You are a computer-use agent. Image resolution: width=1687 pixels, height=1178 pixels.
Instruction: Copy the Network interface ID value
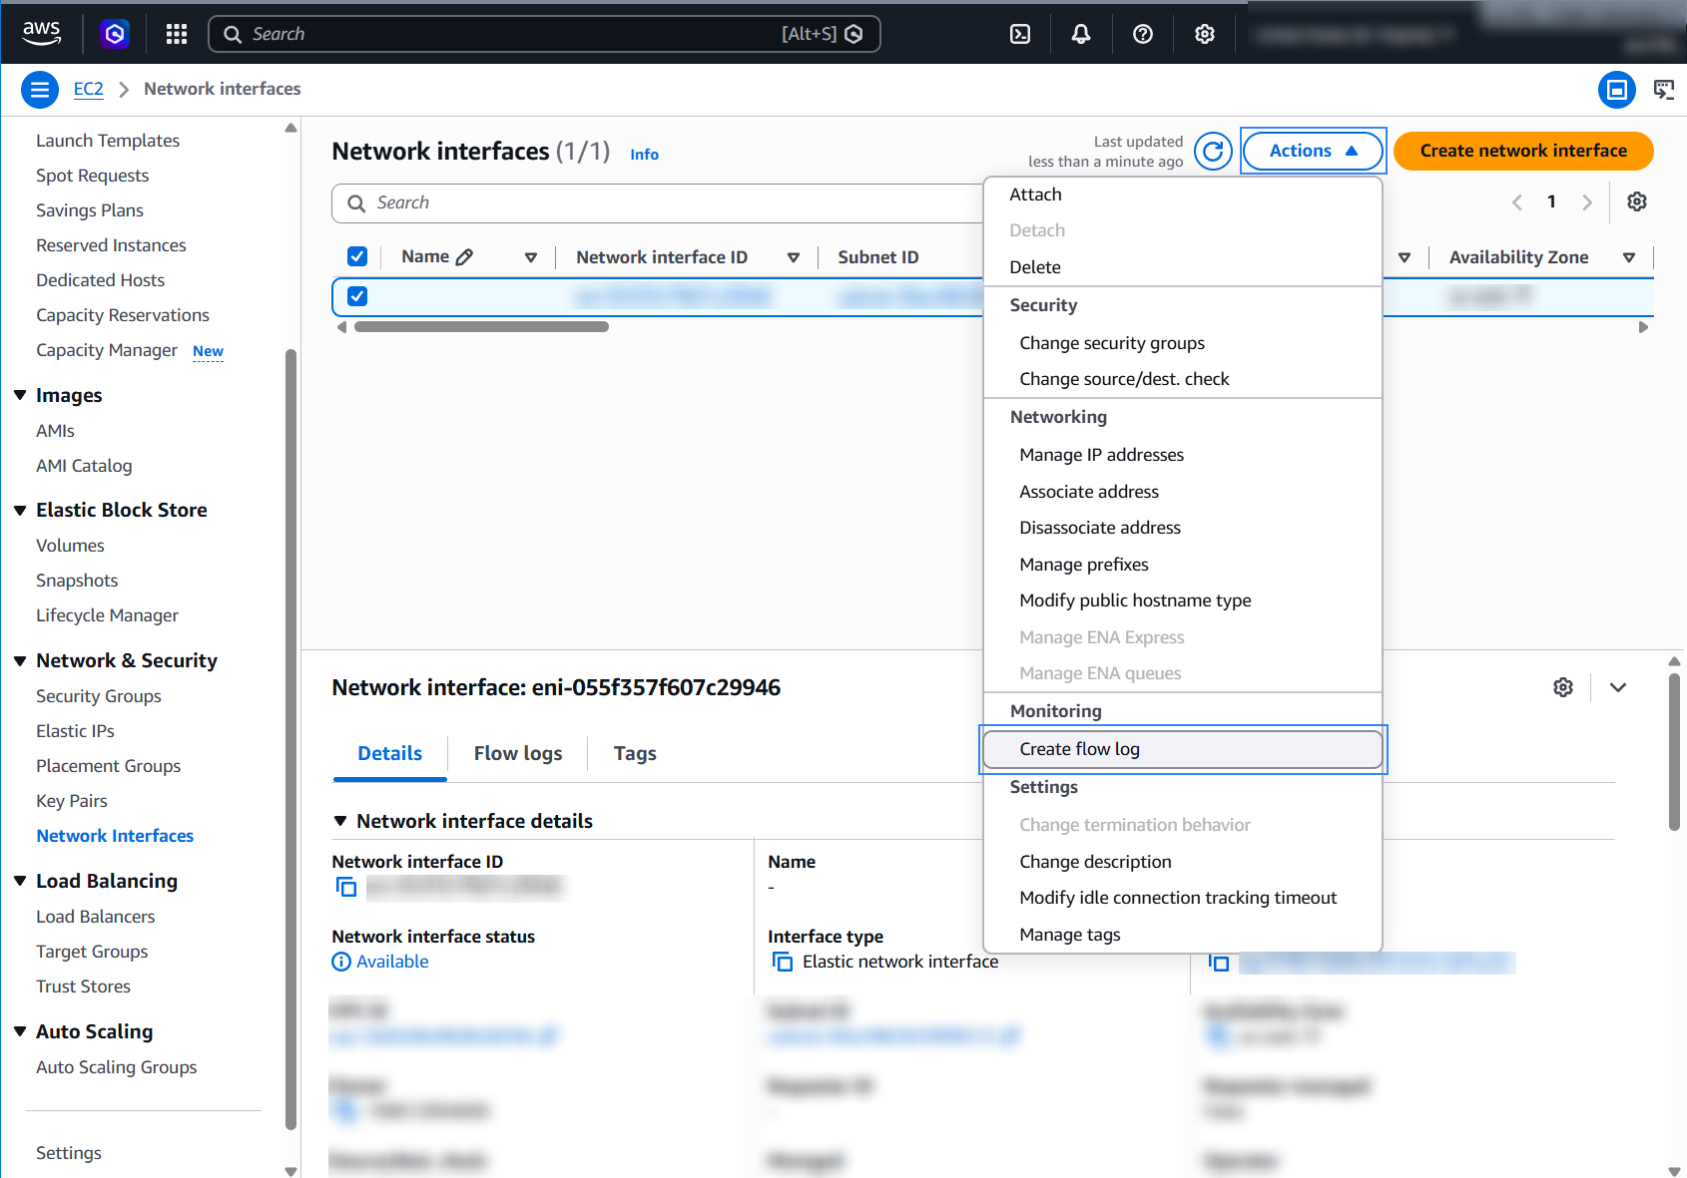pos(346,887)
